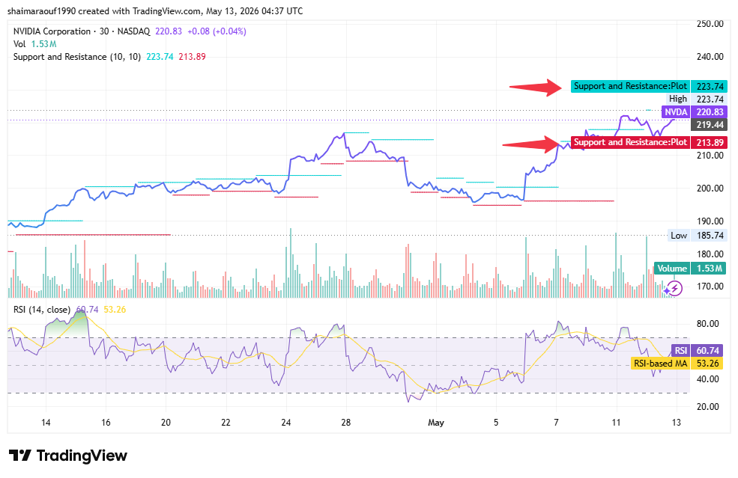
Task: Click the May date on time axis
Action: pos(436,423)
